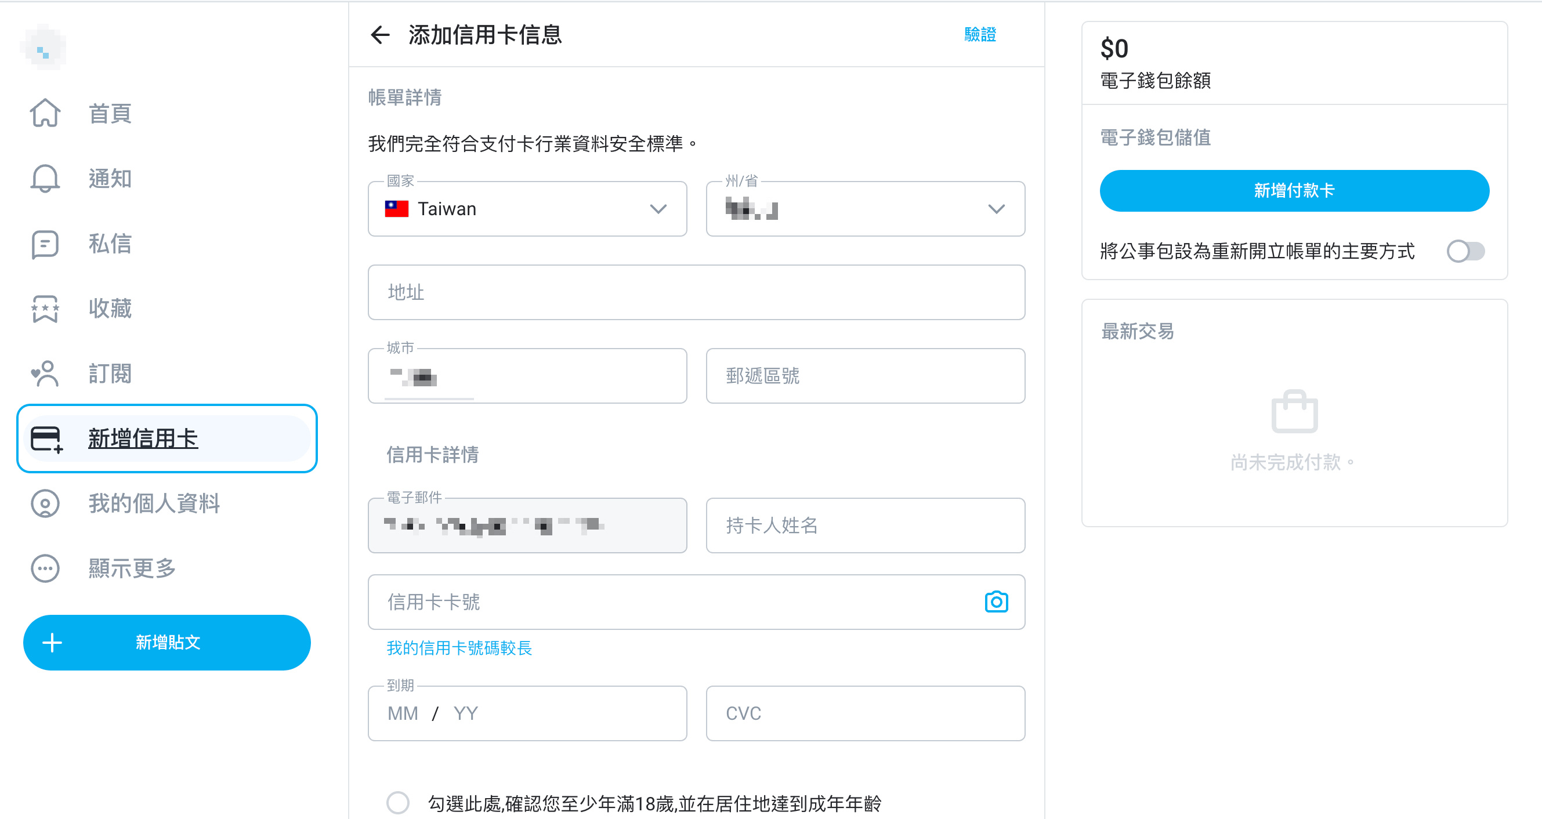The width and height of the screenshot is (1542, 819).
Task: Click the camera scan card icon
Action: click(x=996, y=601)
